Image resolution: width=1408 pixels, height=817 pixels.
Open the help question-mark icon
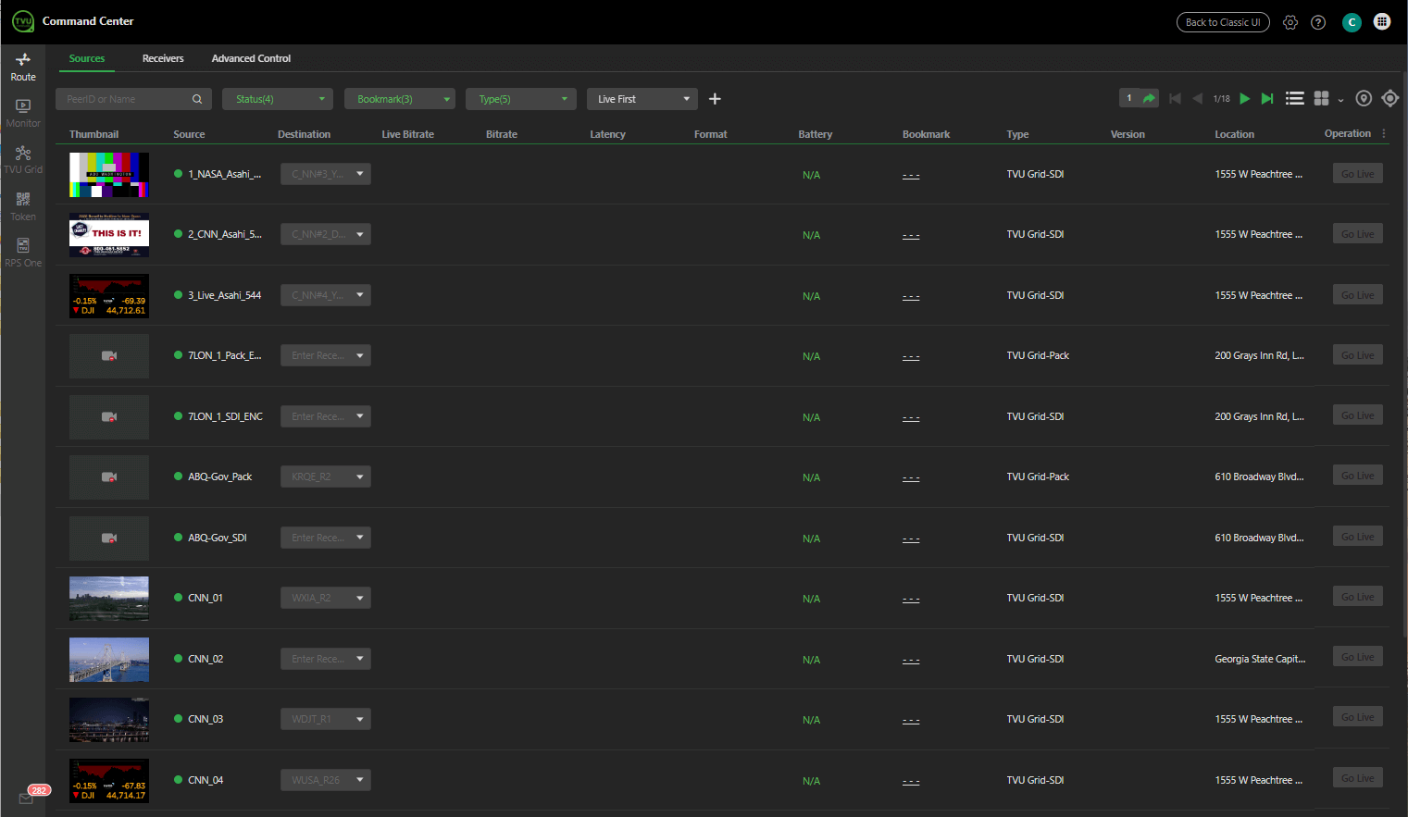[1318, 22]
